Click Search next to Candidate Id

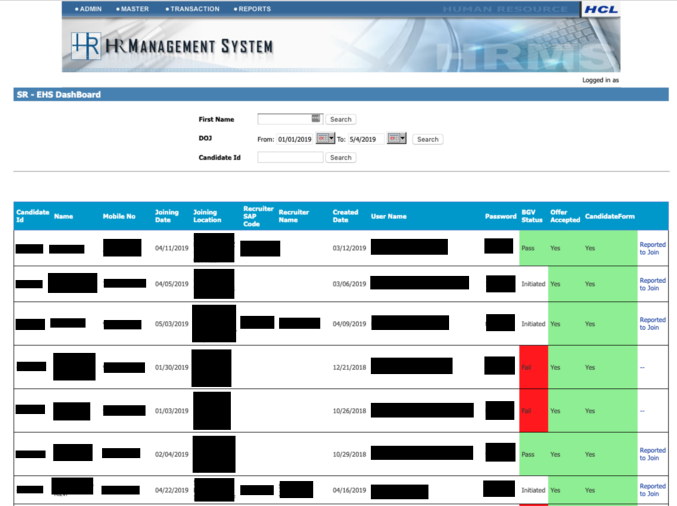tap(341, 158)
